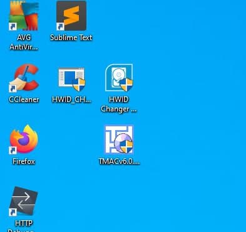Select the AVG AntiVirus desktop icon
246x232 pixels.
(x=24, y=16)
